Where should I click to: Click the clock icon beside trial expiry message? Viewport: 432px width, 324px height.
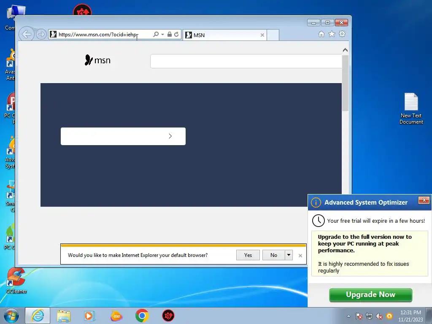pyautogui.click(x=318, y=221)
